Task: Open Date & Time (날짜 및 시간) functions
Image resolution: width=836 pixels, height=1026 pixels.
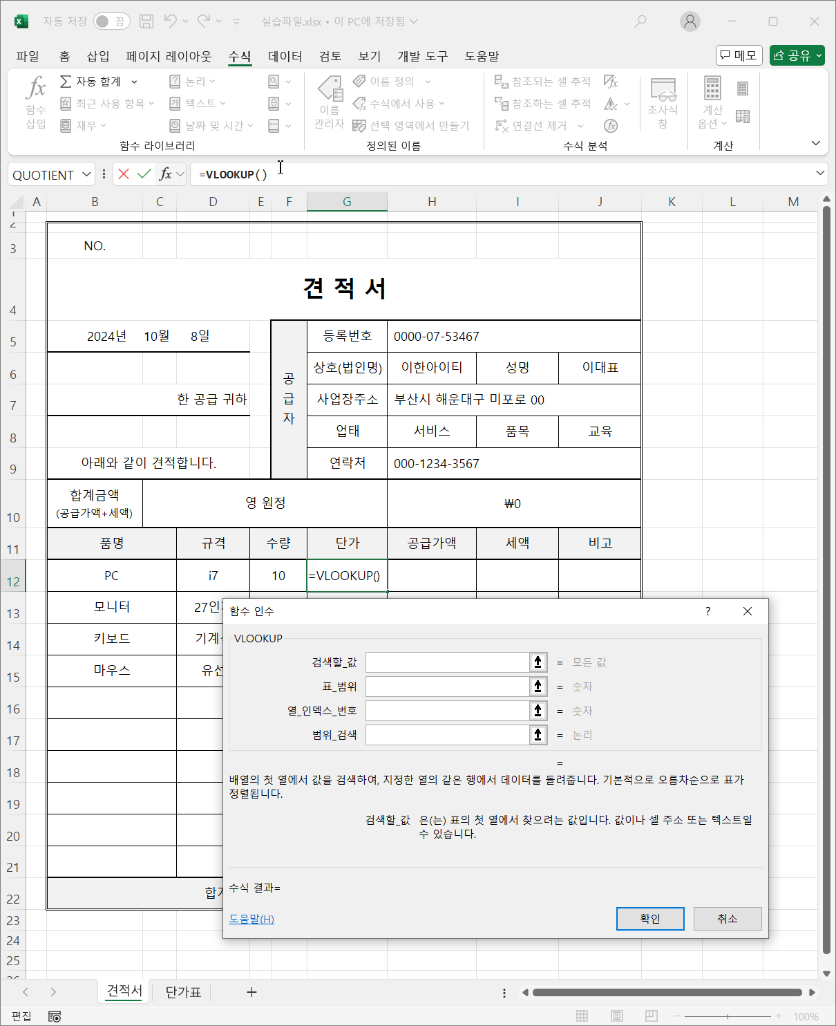Action: pos(211,126)
